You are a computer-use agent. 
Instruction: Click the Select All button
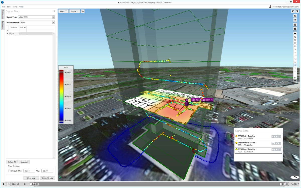12,162
